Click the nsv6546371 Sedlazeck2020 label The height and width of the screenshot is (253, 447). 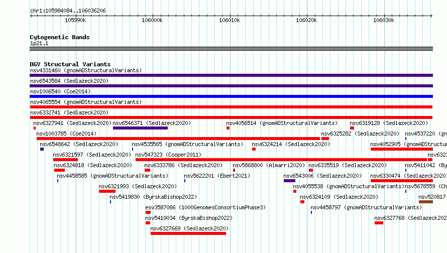(152, 123)
